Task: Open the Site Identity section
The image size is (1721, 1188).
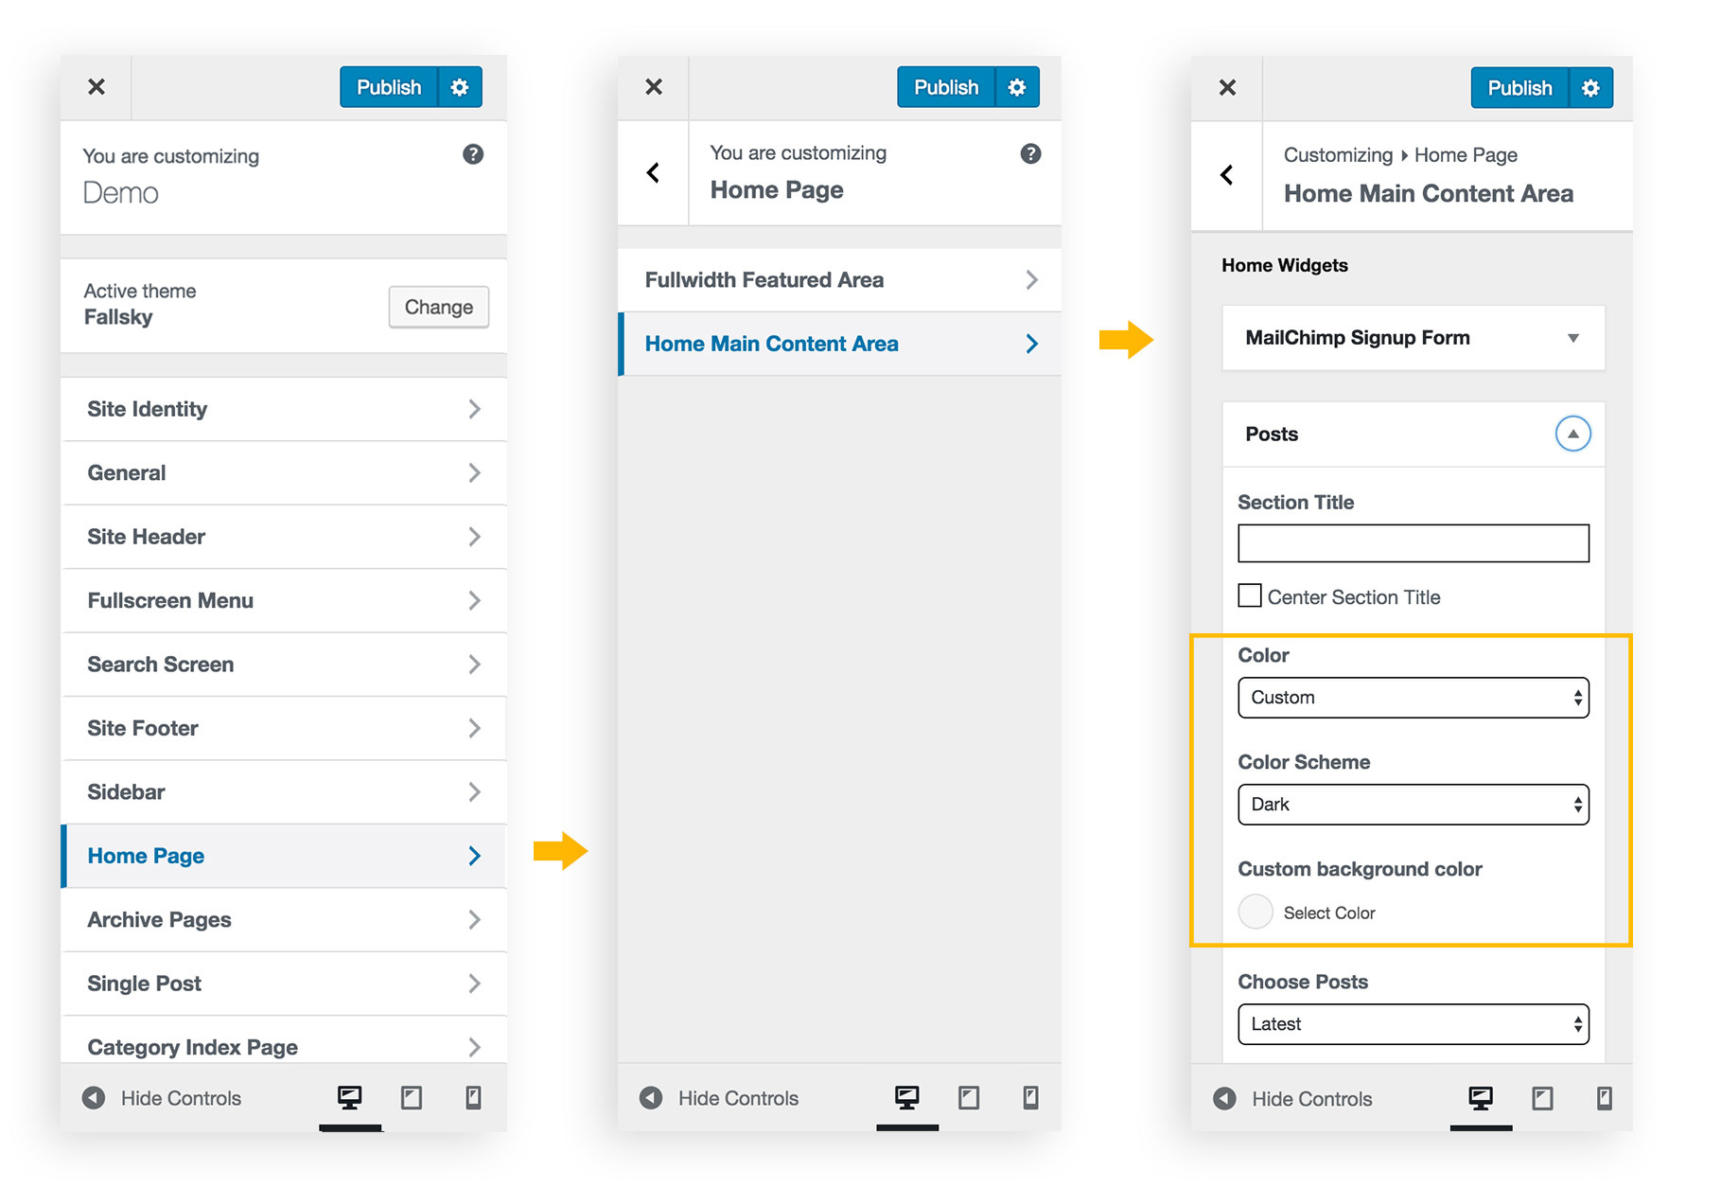Action: (284, 409)
